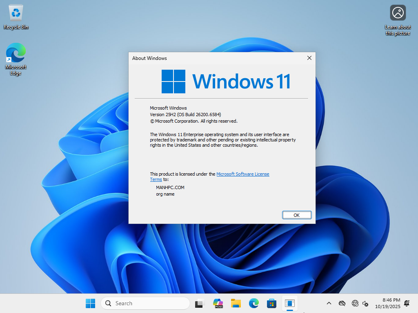
Task: Open File Explorer from the taskbar
Action: [236, 303]
